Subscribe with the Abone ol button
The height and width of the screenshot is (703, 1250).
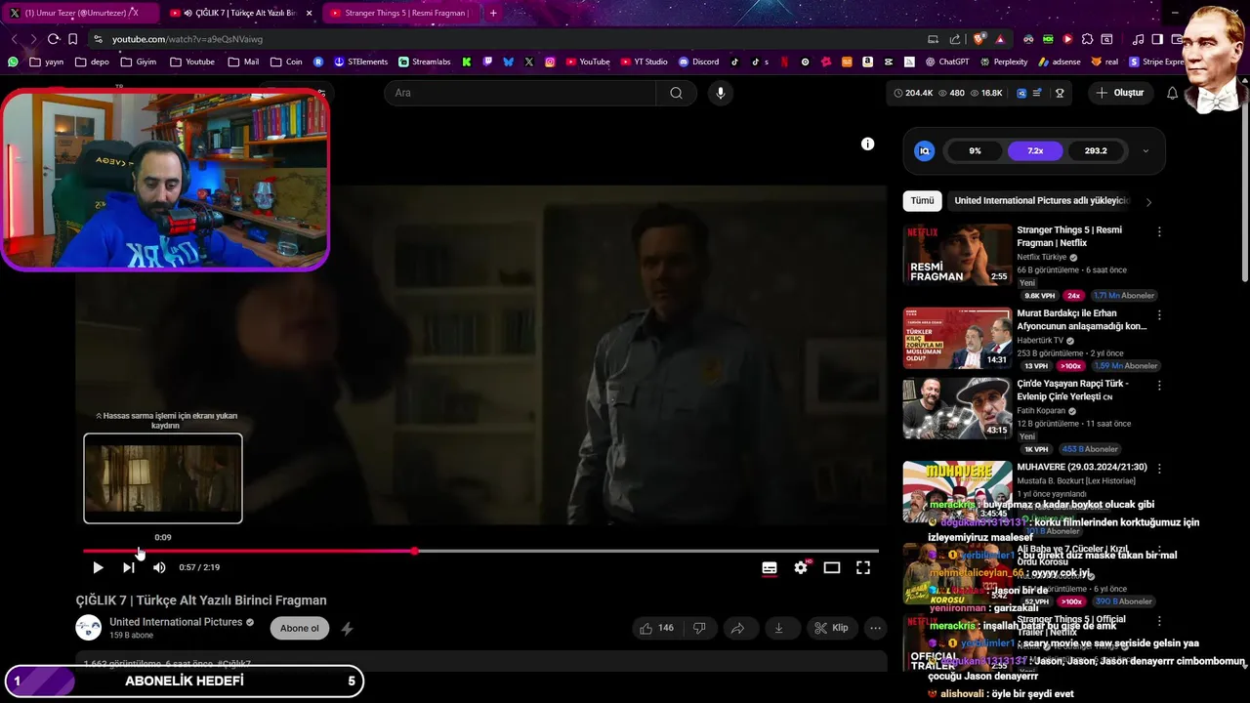coord(300,628)
